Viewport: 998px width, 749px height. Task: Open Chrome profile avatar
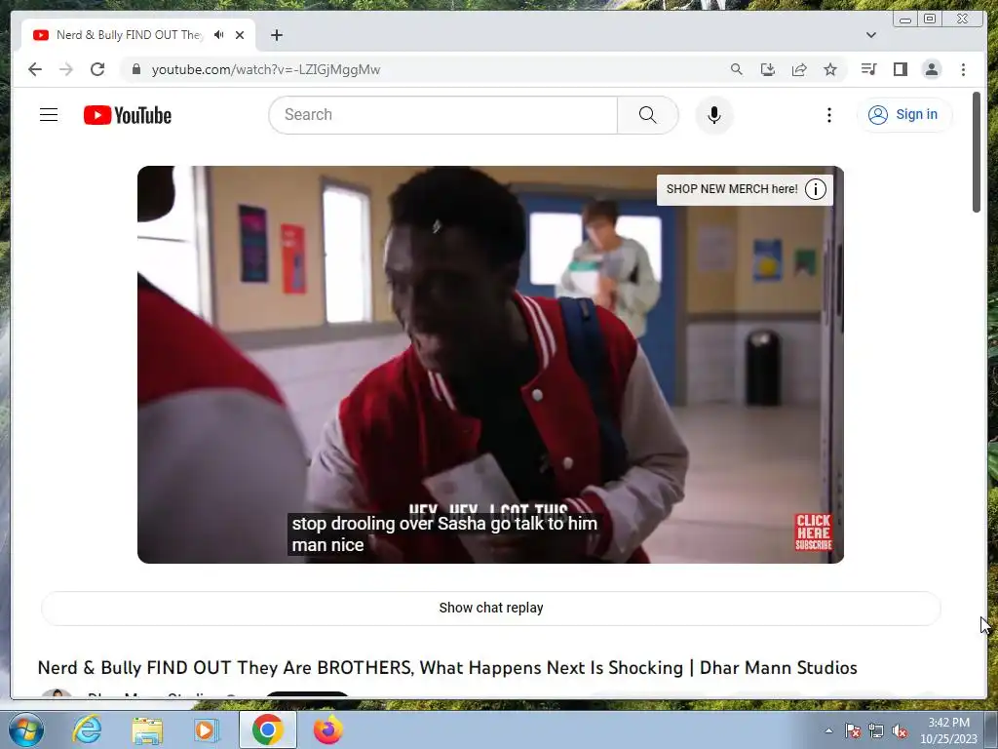pyautogui.click(x=931, y=69)
